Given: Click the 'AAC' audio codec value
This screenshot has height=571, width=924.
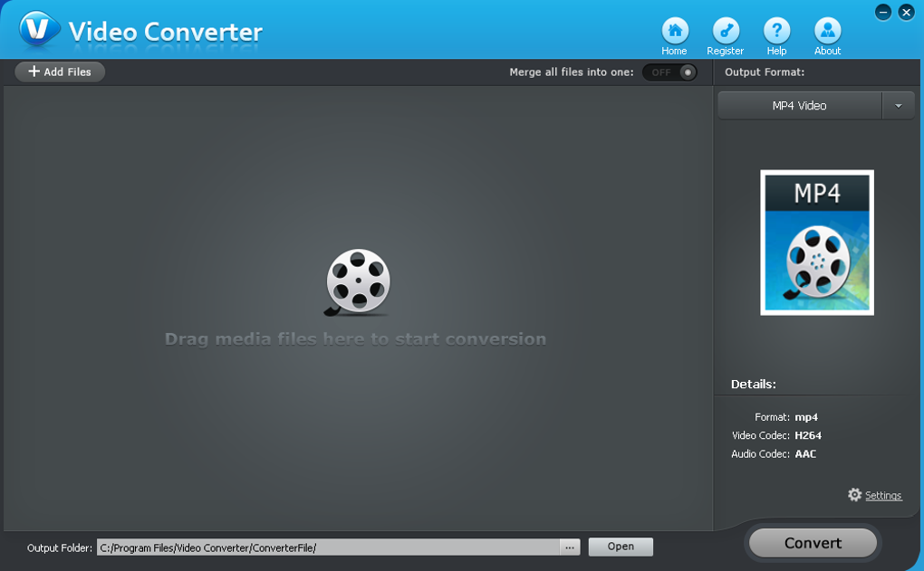Looking at the screenshot, I should click(805, 454).
